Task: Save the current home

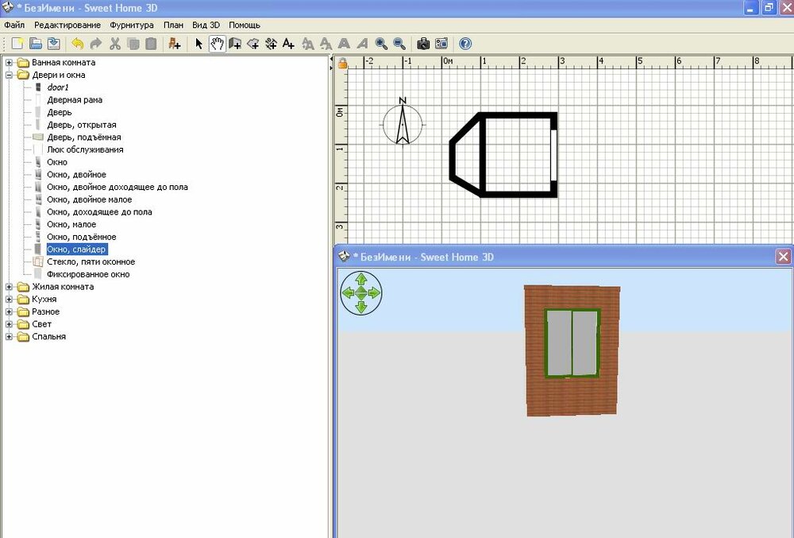Action: click(52, 44)
